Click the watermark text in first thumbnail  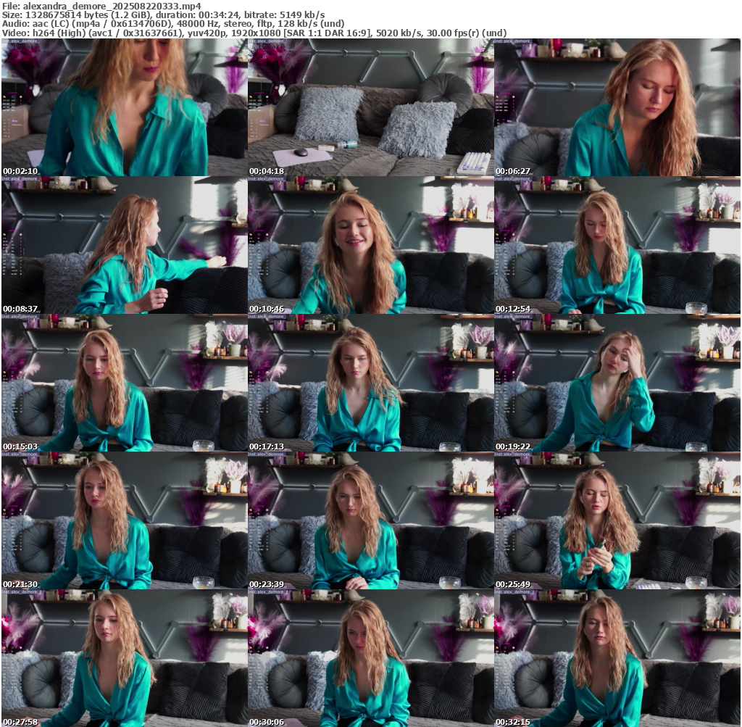click(x=20, y=41)
